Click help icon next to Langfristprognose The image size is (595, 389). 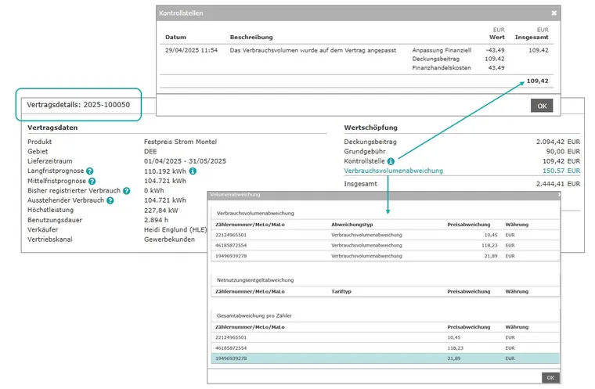(90, 171)
